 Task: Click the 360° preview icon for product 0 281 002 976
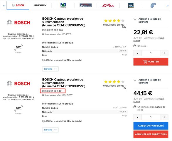pos(18,47)
